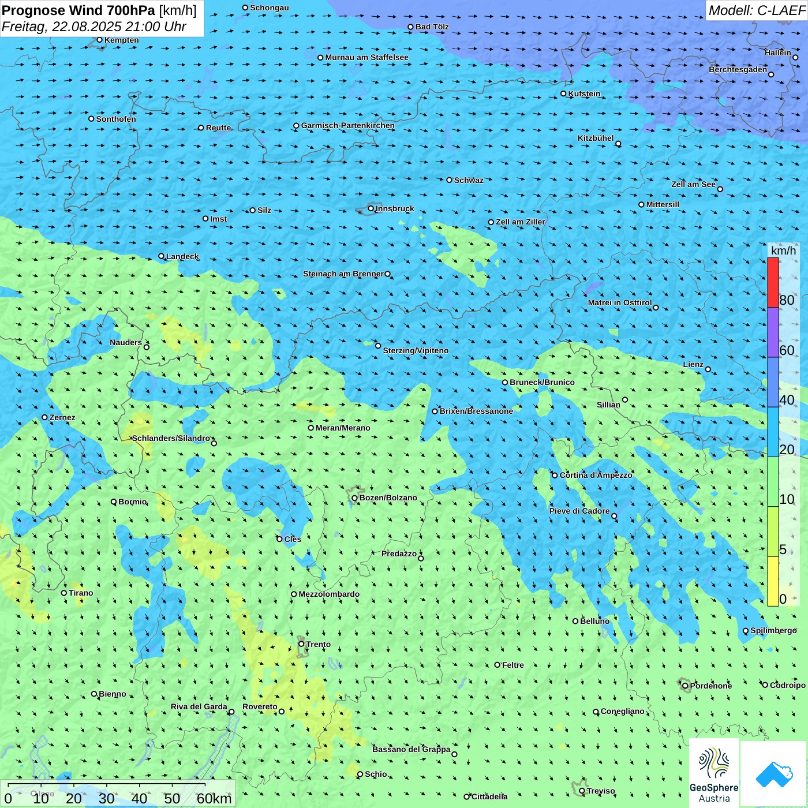Click the blue cloud logo in the corner

click(x=774, y=774)
